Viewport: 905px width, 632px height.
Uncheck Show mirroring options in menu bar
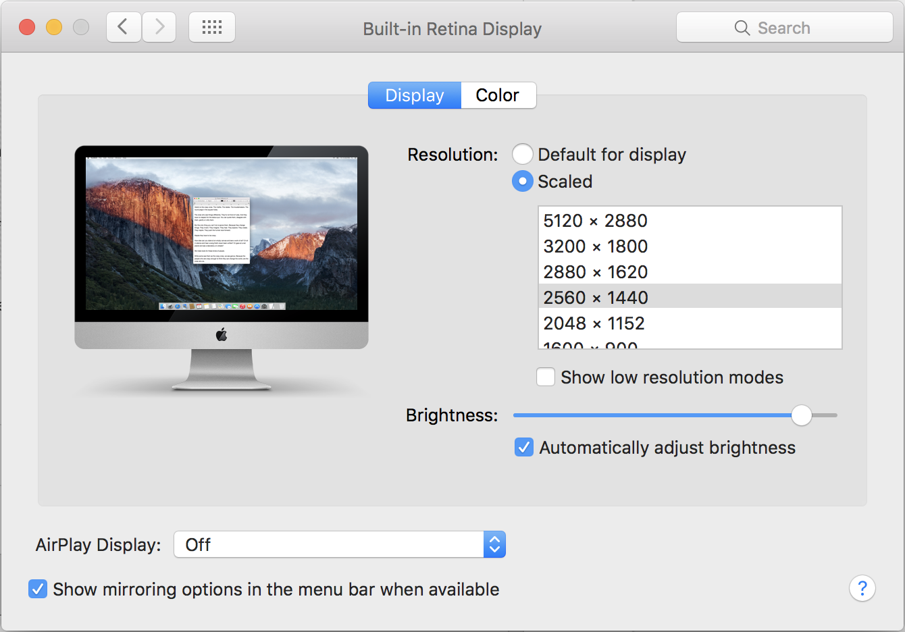[38, 589]
